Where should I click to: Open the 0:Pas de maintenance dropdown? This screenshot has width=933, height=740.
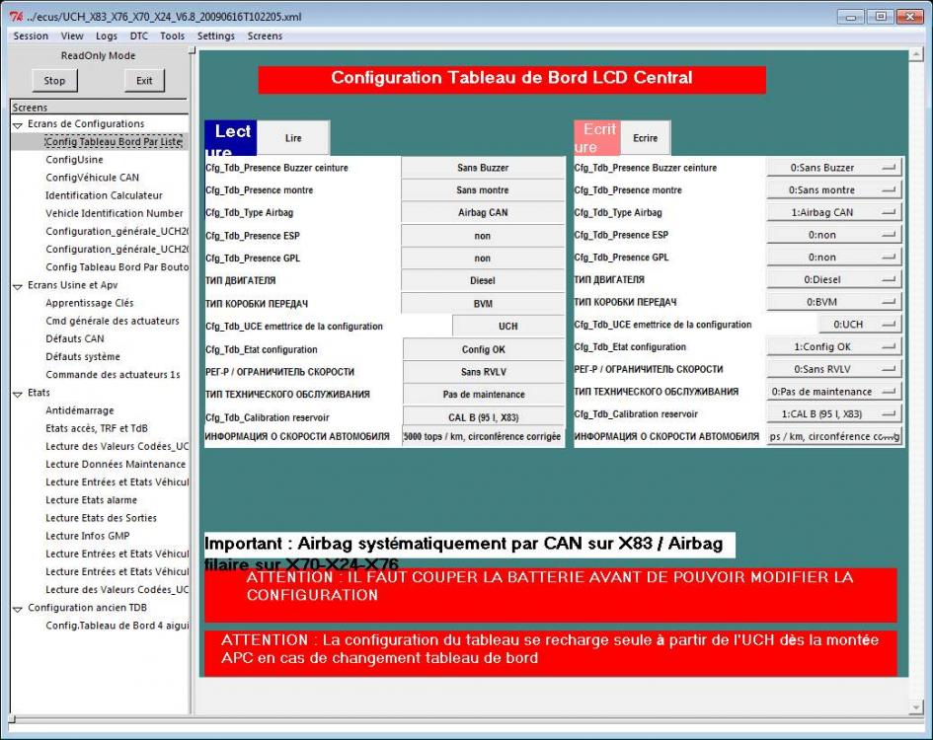pos(833,392)
